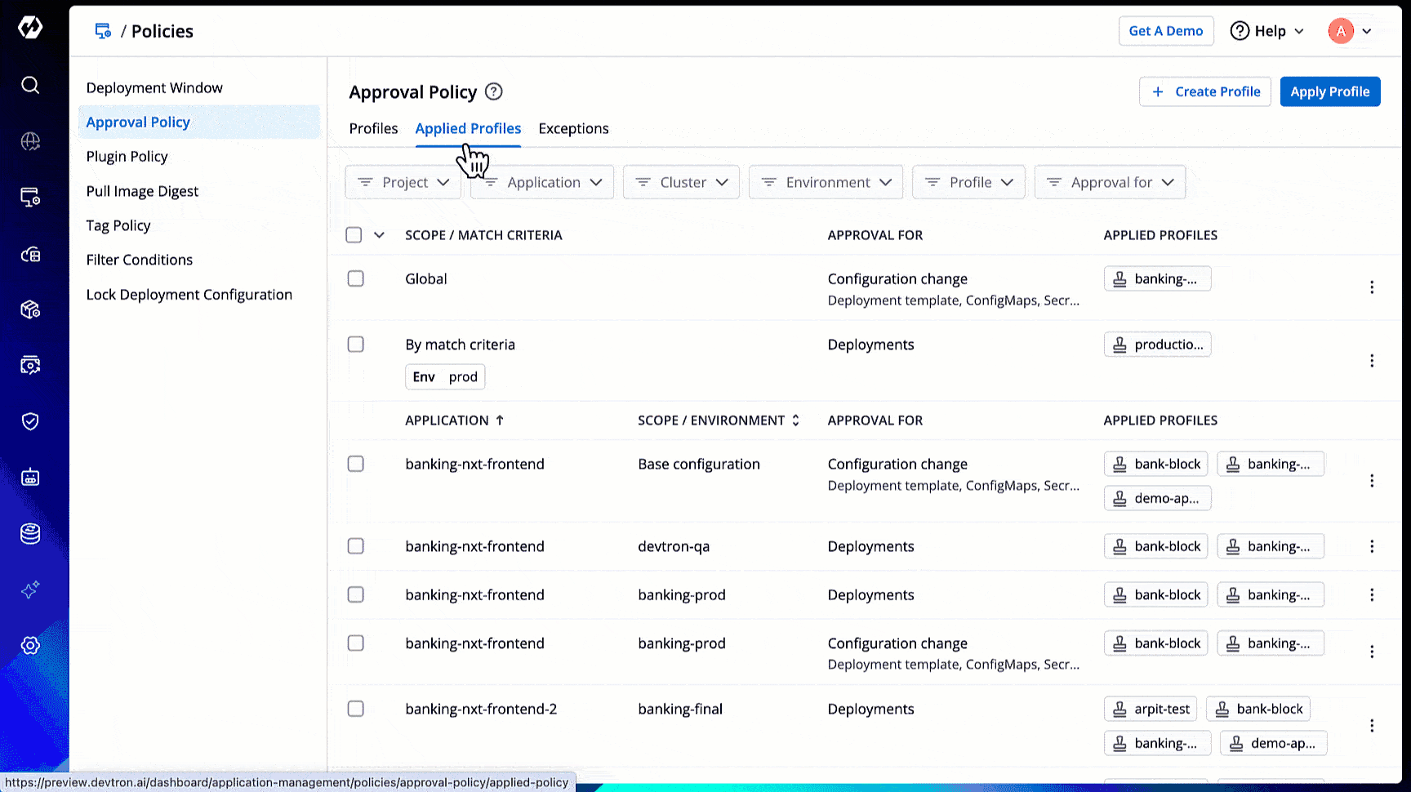Switch to the Exceptions tab
Viewport: 1411px width, 792px height.
(x=573, y=129)
